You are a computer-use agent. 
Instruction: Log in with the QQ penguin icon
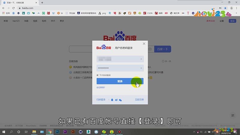click(112, 100)
